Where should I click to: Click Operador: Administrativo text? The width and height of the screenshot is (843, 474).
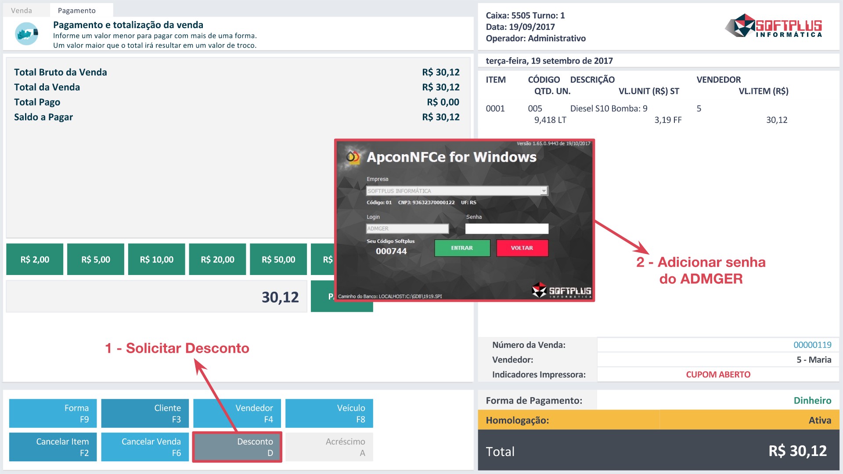[x=536, y=38]
